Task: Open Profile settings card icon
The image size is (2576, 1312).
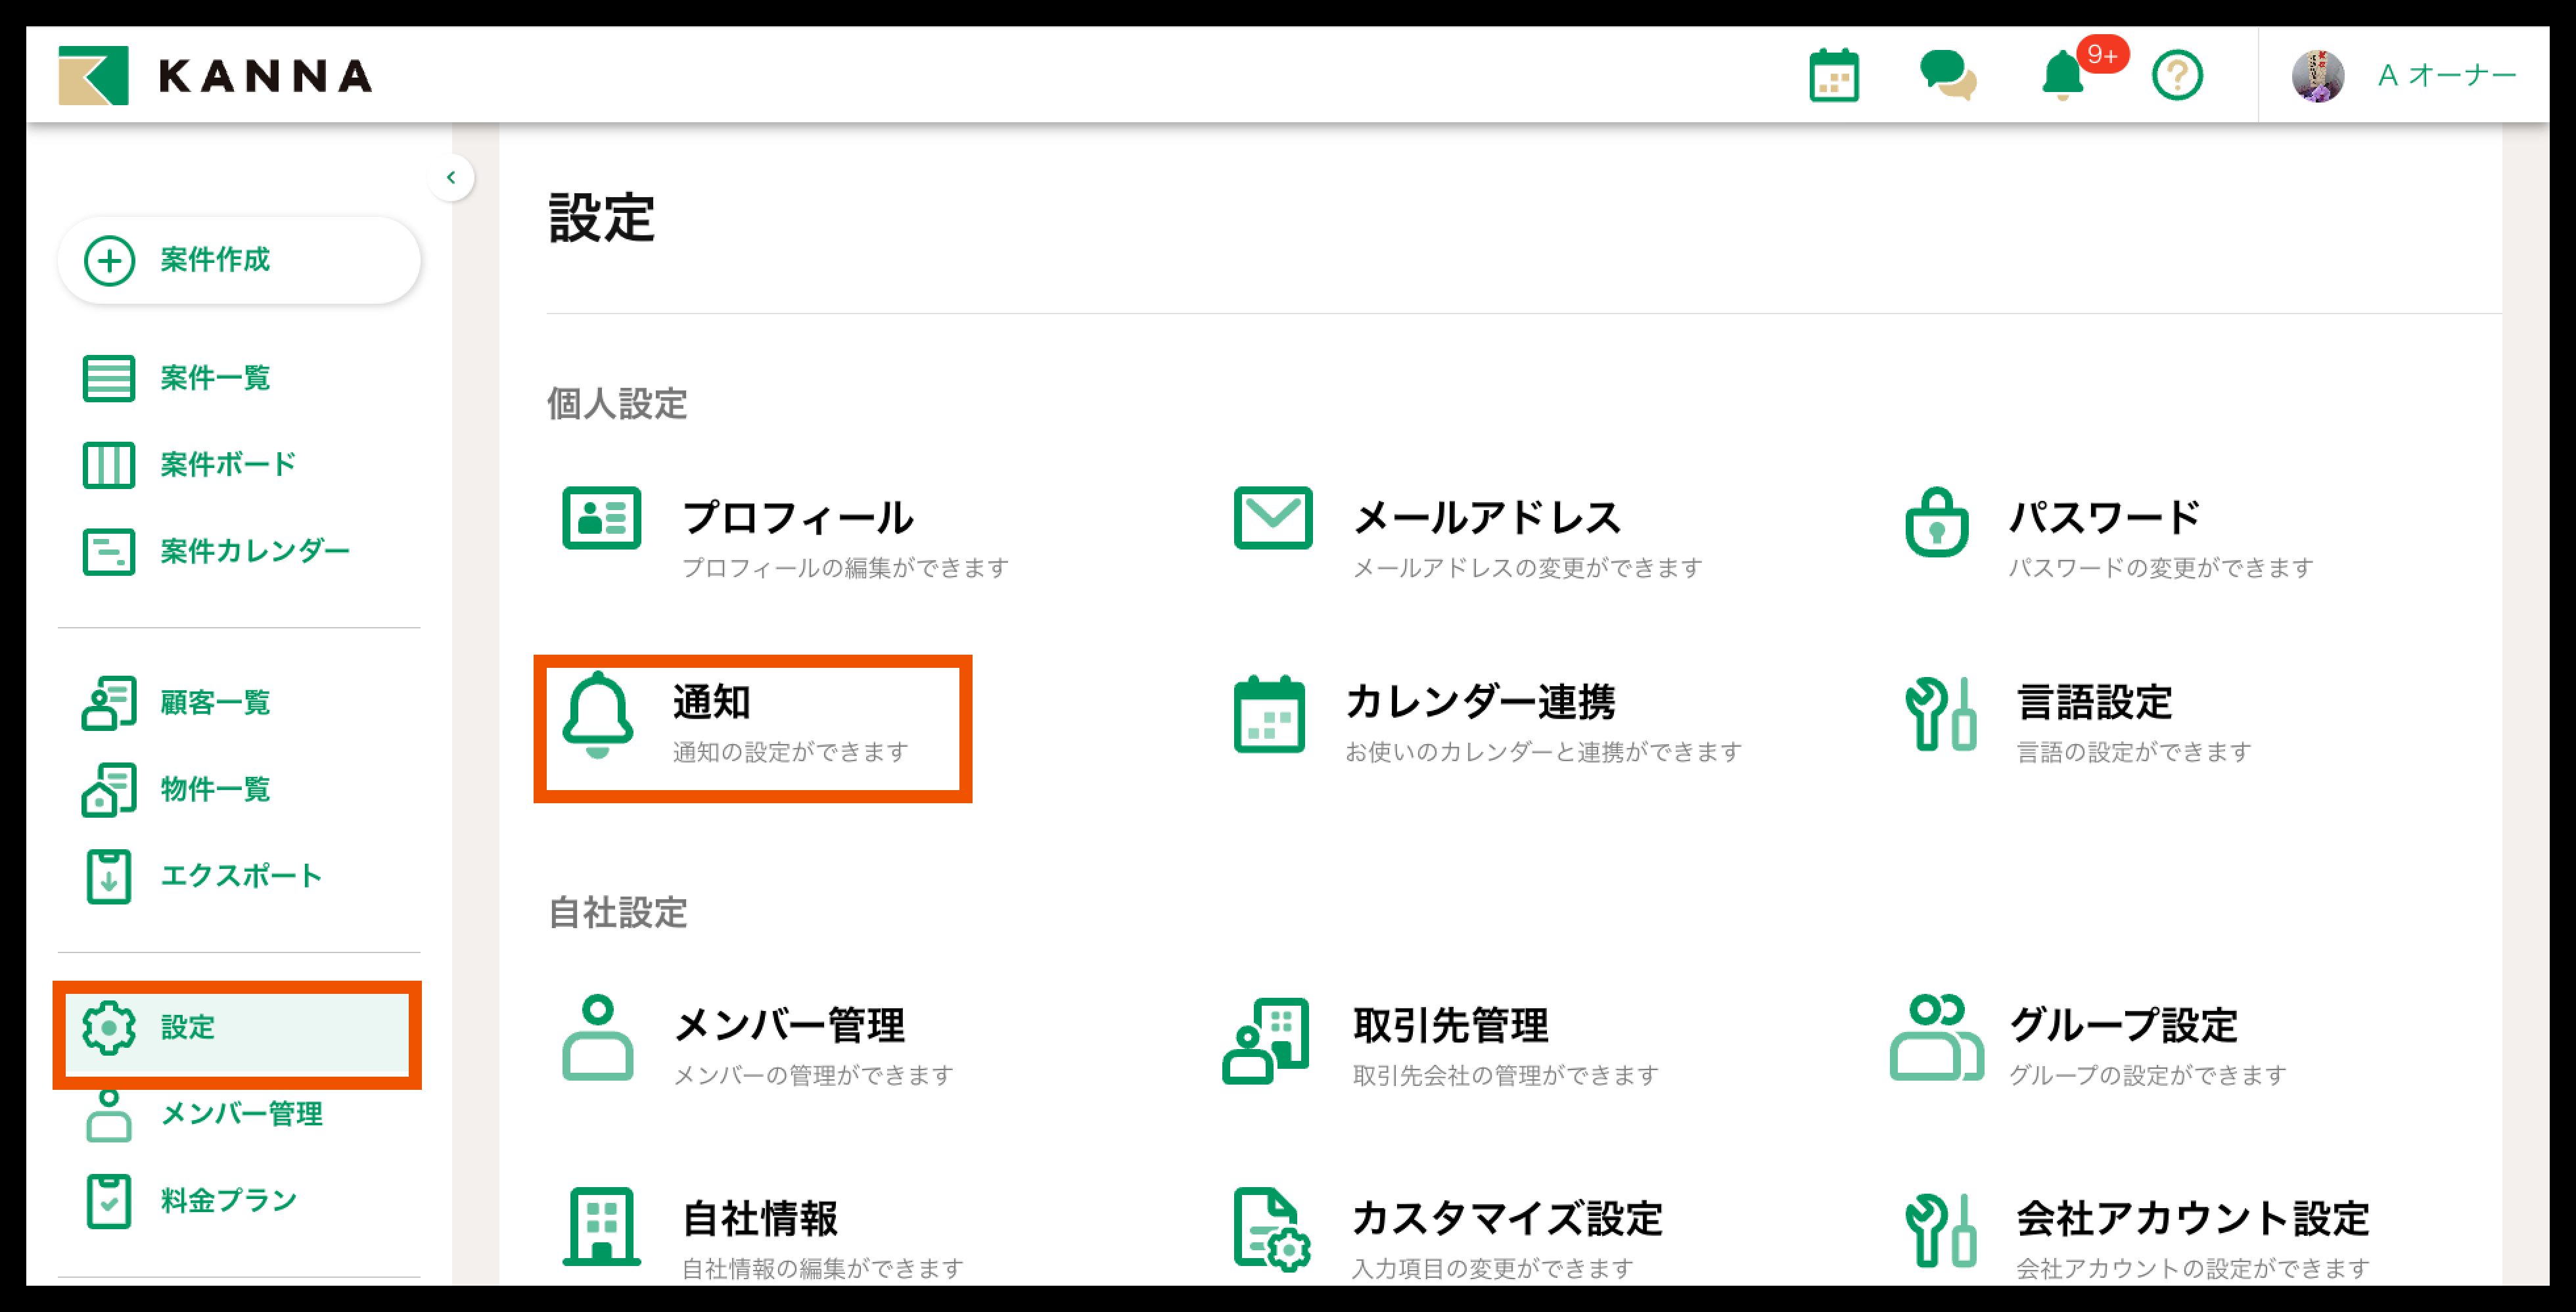Action: coord(601,518)
